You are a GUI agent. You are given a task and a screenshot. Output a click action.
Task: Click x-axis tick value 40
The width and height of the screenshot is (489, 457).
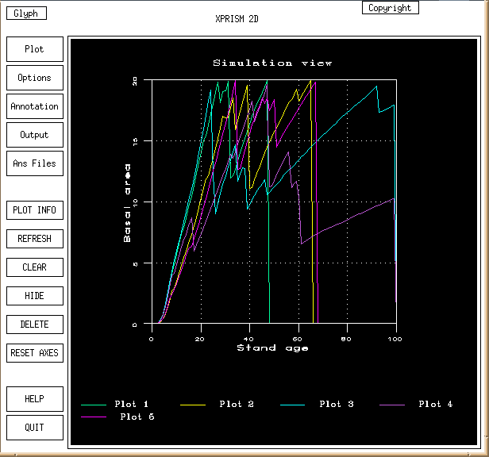[248, 339]
